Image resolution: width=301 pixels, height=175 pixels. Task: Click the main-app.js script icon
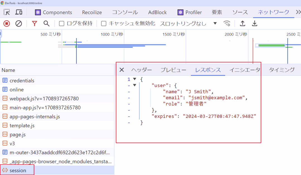coord(5,107)
